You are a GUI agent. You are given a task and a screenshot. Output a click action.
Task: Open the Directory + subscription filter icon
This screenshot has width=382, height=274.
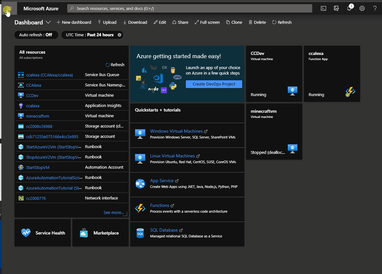(x=336, y=9)
